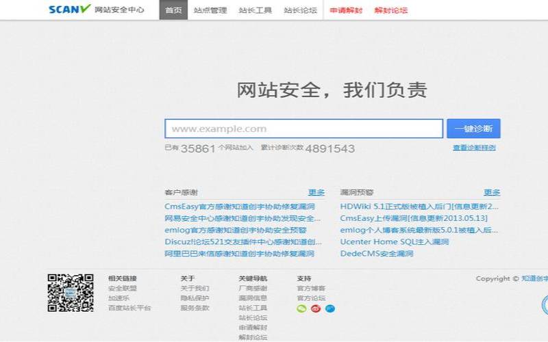Viewport: 548px width, 342px height.
Task: Open the Discuz!论坛521交友插件中心 link
Action: pyautogui.click(x=243, y=242)
